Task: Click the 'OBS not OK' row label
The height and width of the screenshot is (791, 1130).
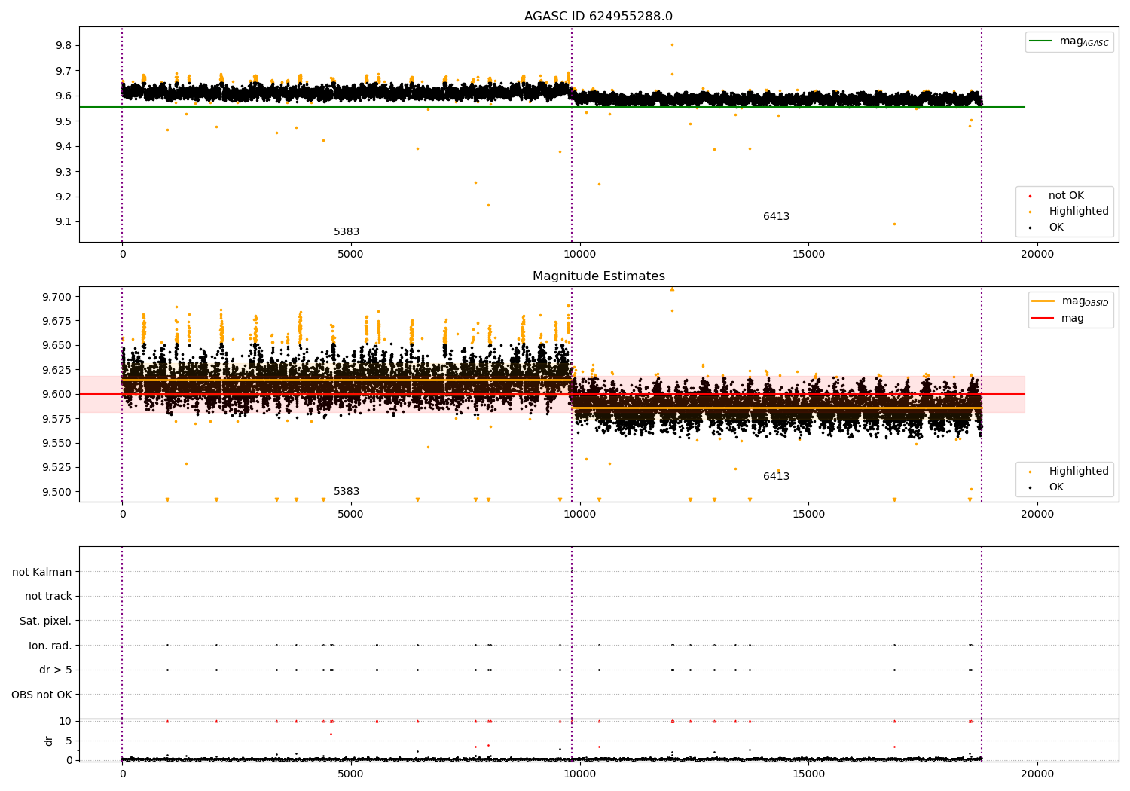Action: [x=42, y=695]
